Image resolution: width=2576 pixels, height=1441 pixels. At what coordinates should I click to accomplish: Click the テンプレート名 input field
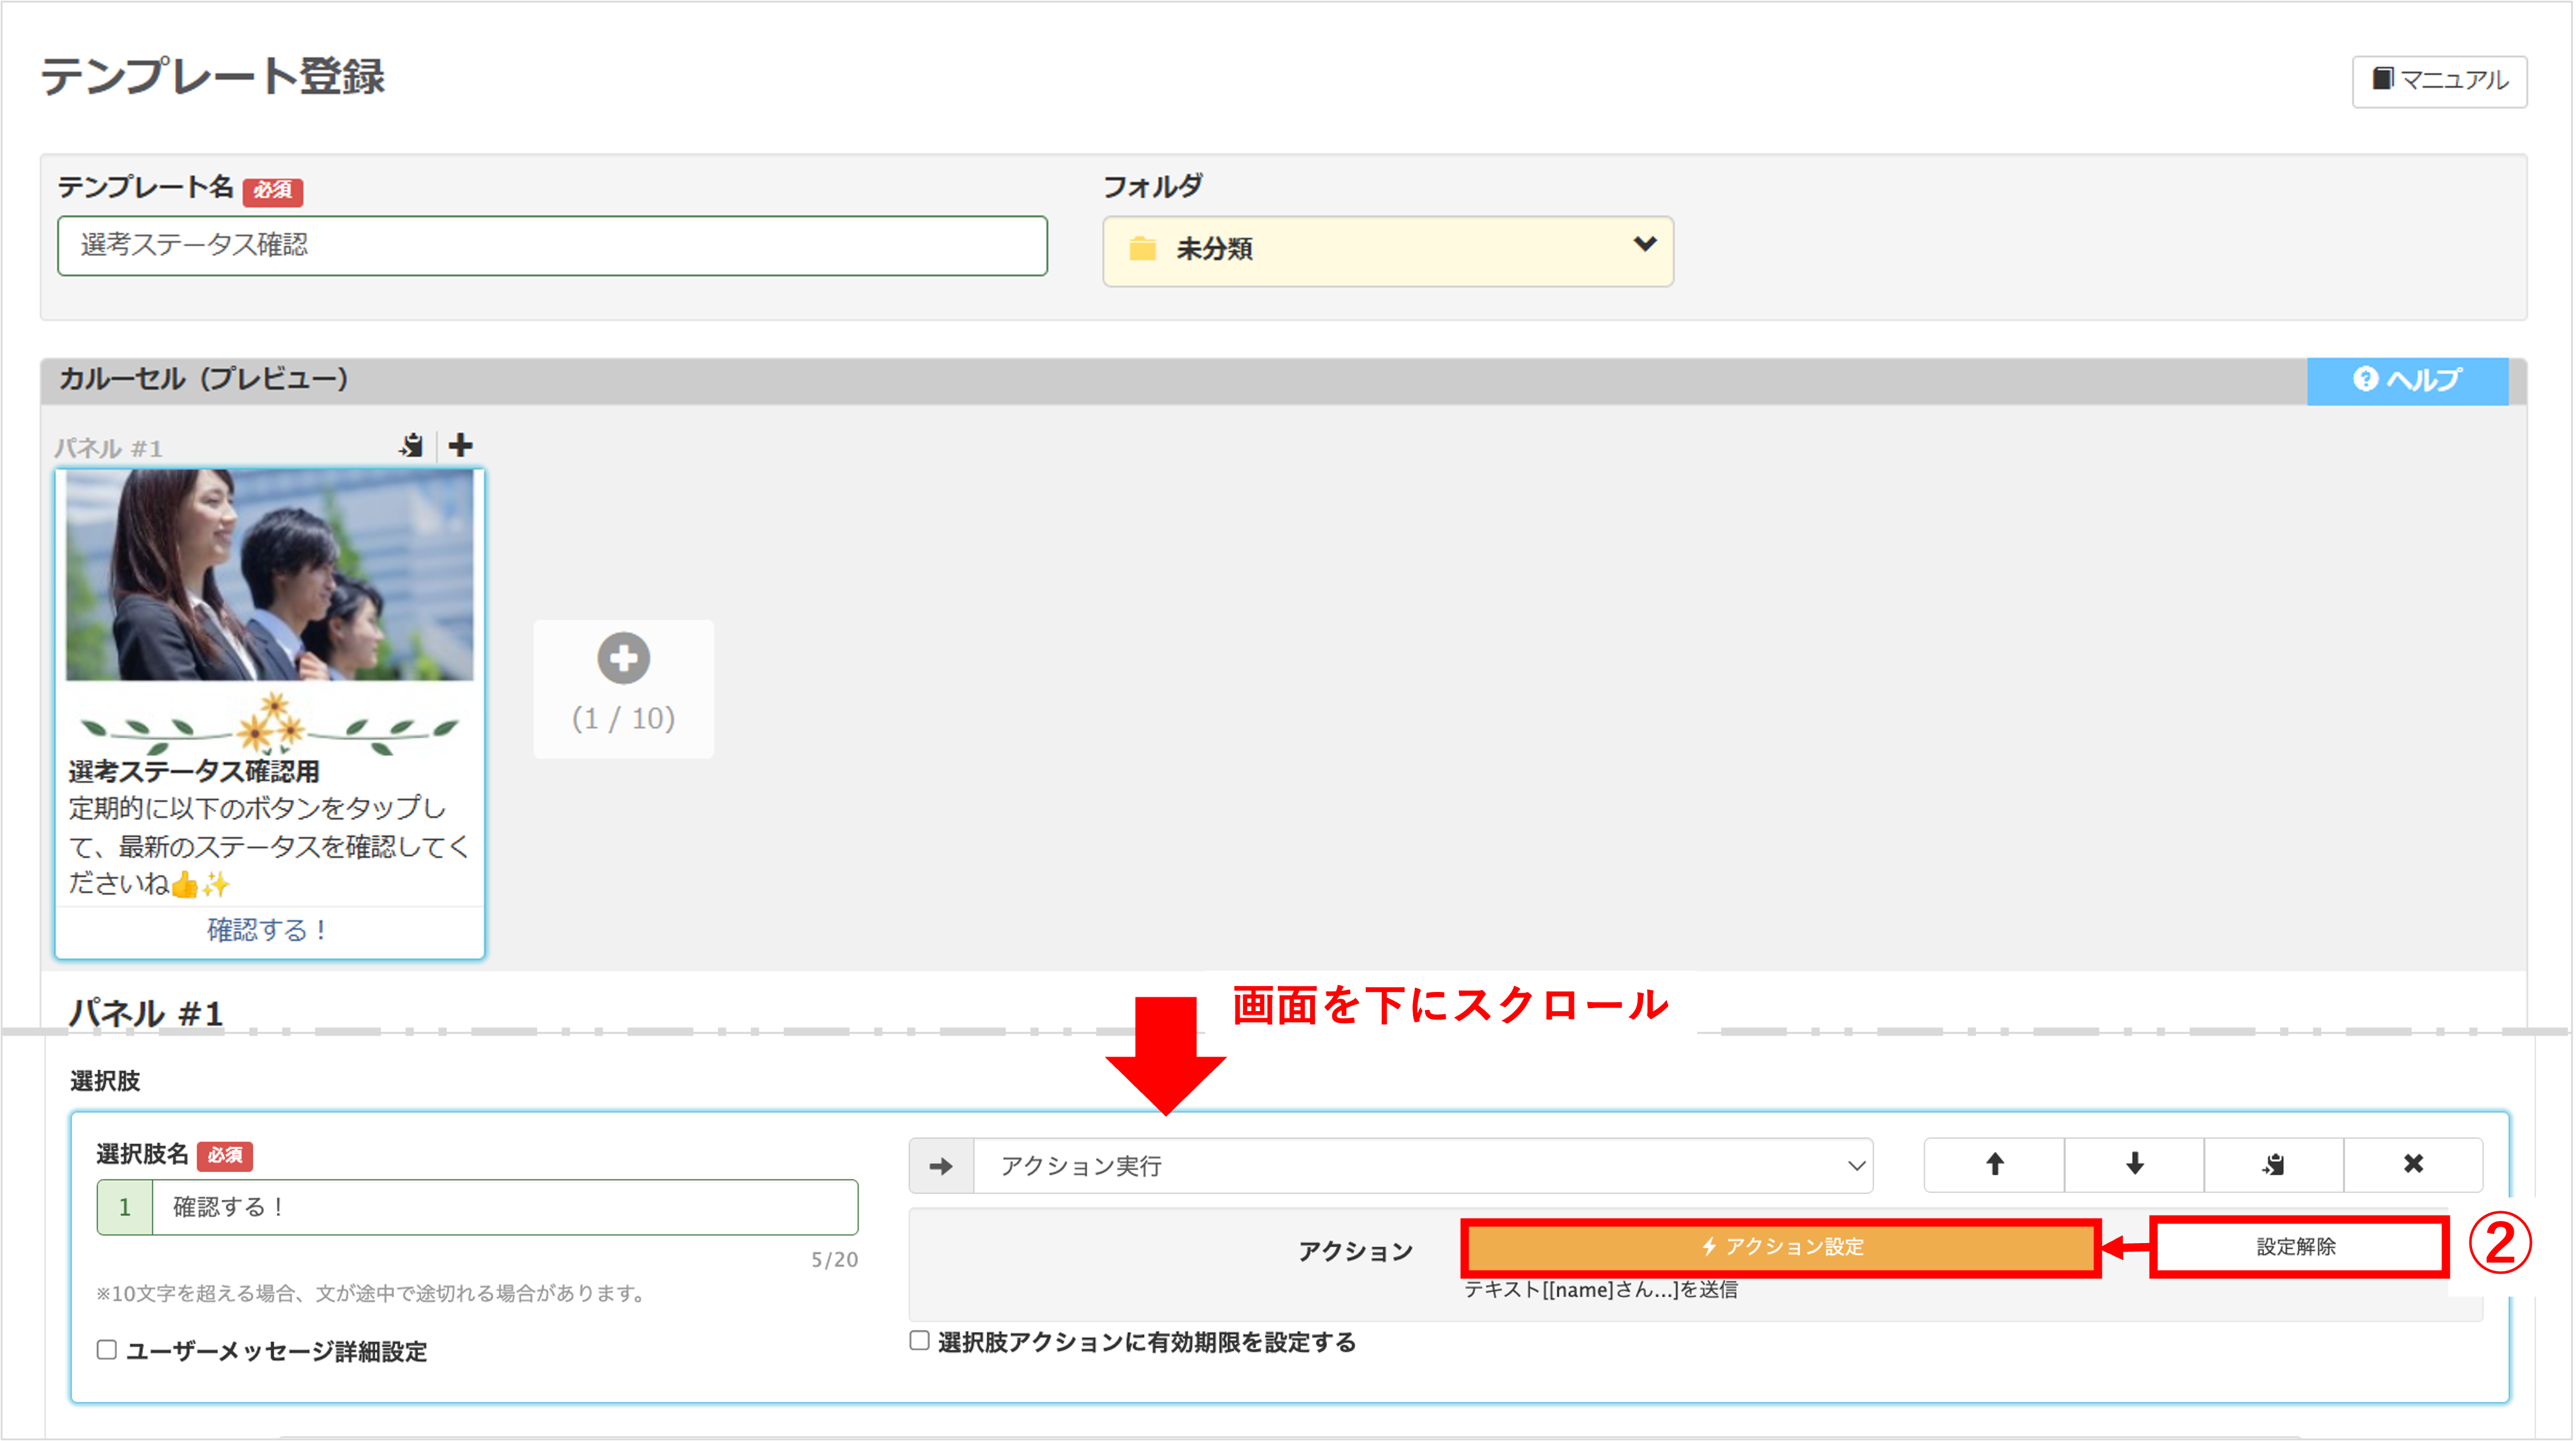552,246
